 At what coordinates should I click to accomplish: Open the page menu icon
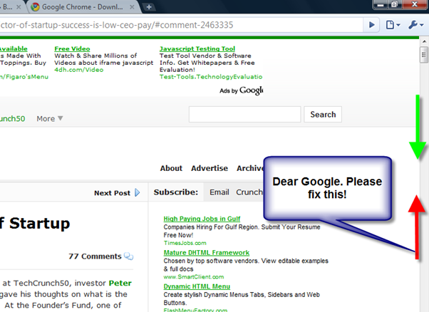pyautogui.click(x=393, y=25)
